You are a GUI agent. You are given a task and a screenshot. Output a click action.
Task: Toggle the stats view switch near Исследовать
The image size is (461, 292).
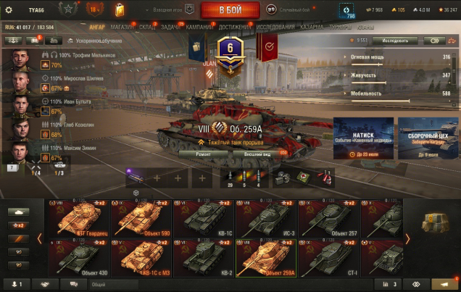(434, 41)
